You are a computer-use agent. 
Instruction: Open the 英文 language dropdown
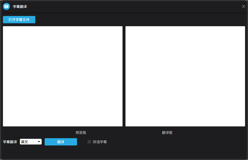coord(31,142)
